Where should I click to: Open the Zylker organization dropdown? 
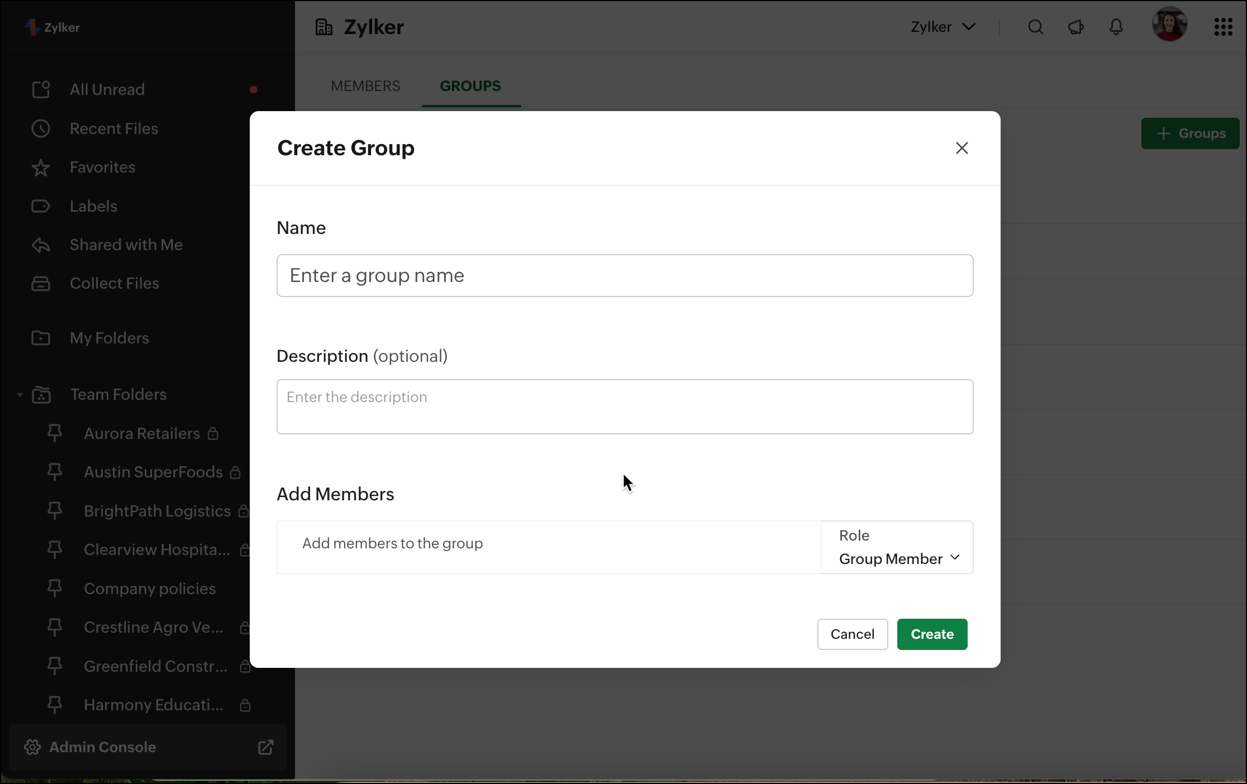pyautogui.click(x=943, y=27)
